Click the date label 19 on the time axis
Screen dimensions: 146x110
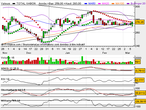coord(69,49)
